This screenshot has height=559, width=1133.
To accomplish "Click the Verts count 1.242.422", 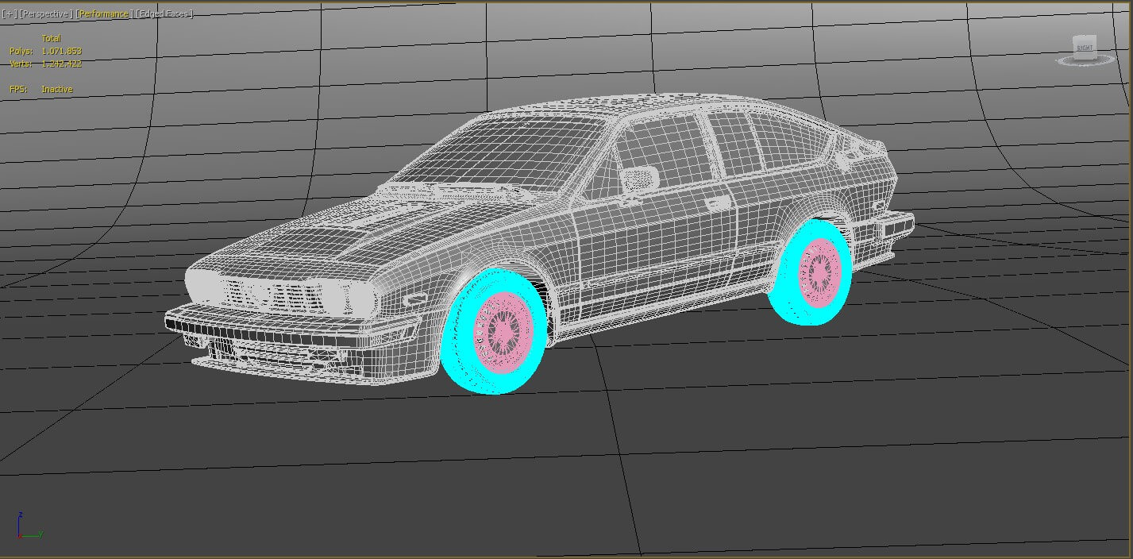I will point(61,64).
